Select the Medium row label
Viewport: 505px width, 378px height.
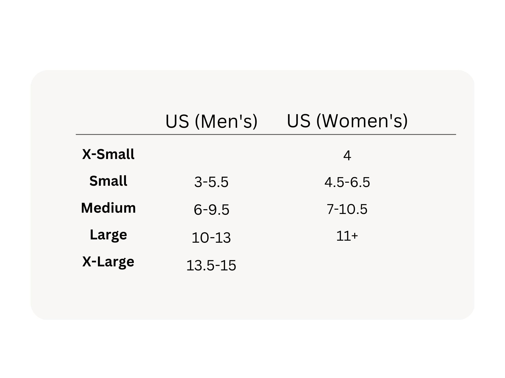[108, 208]
